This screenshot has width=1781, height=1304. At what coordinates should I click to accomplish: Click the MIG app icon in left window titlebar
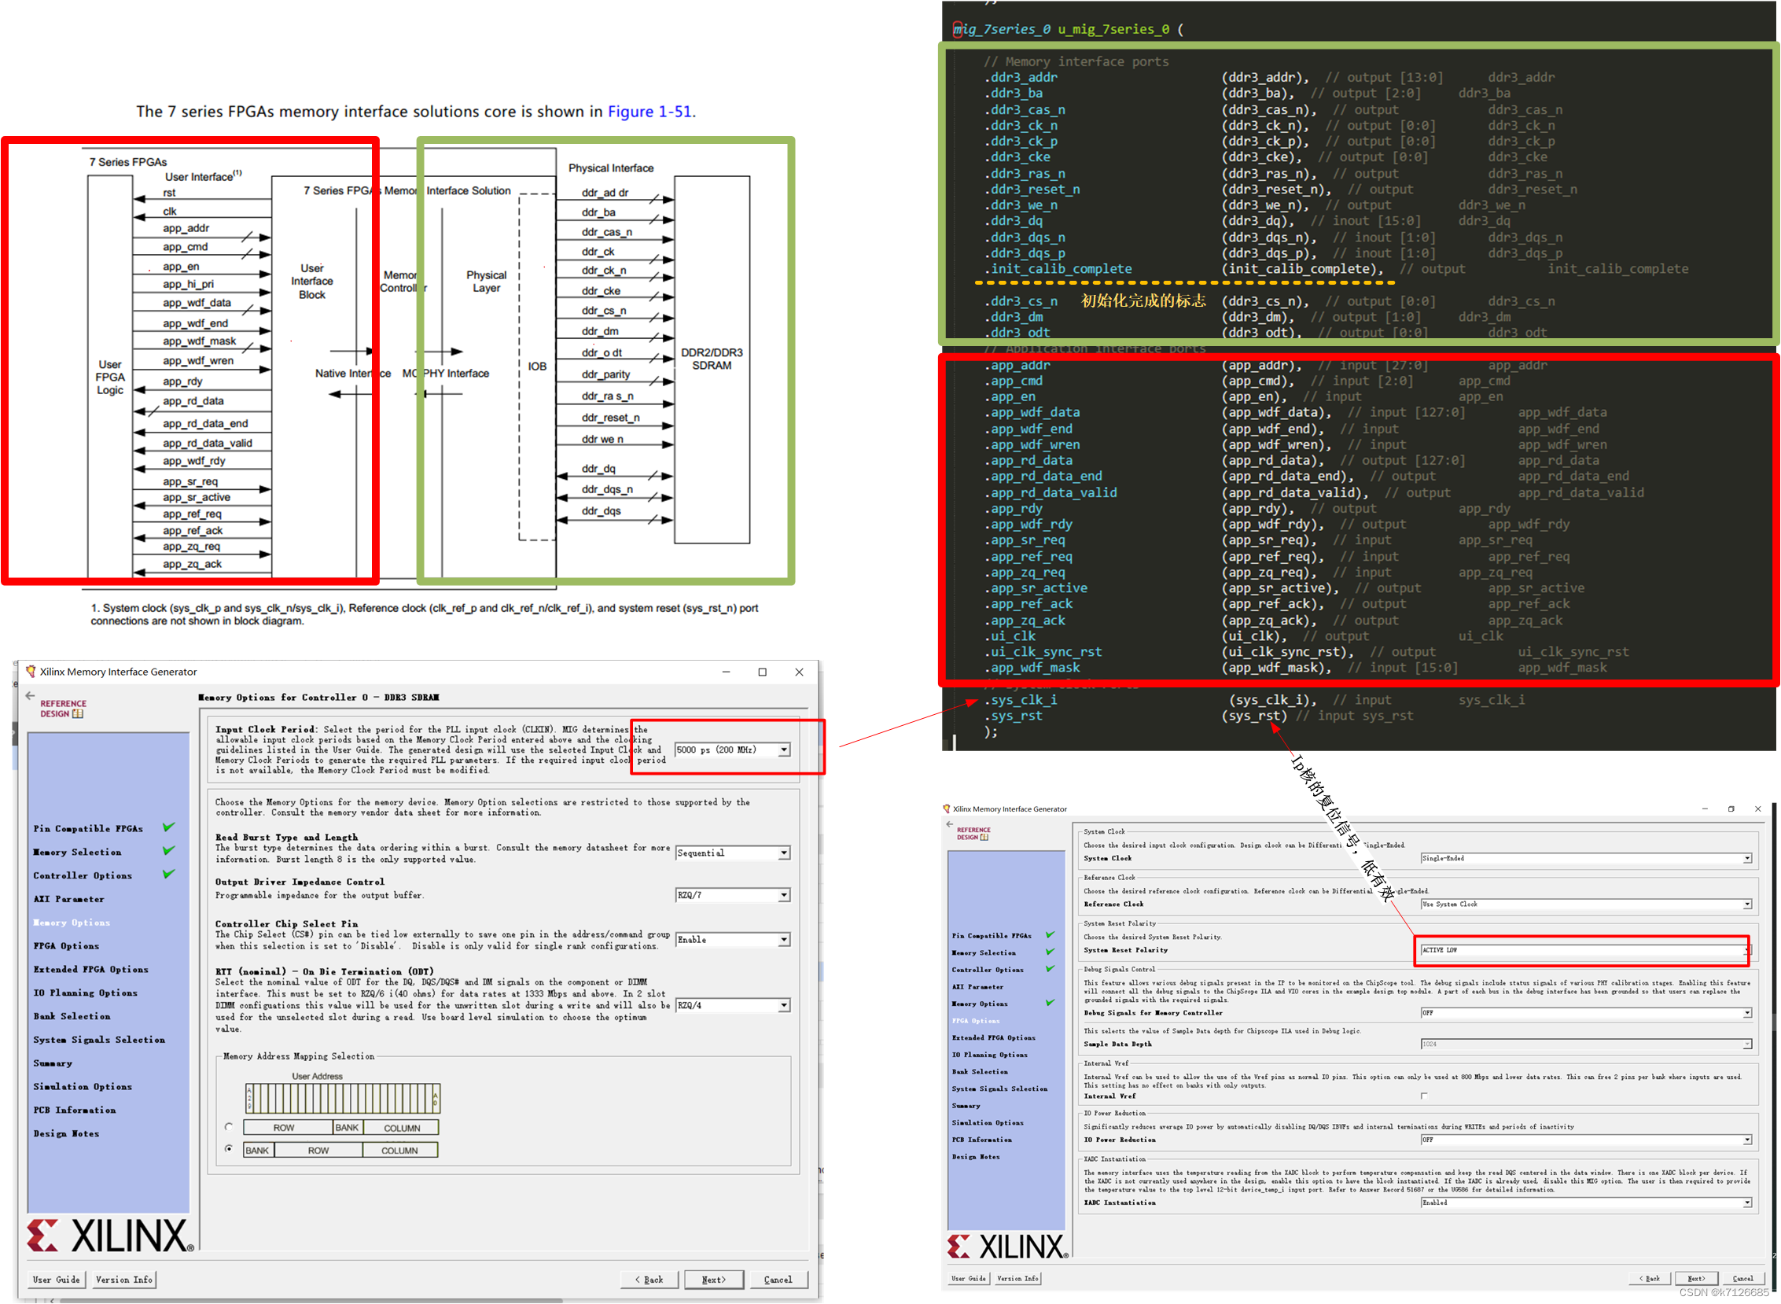pos(31,672)
